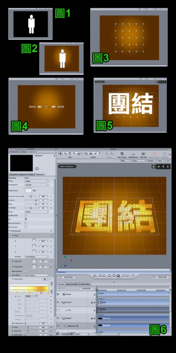Collapse the Cell Controls section
The height and width of the screenshot is (353, 176).
(x=10, y=231)
